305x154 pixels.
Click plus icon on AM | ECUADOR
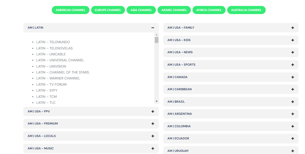(x=293, y=139)
